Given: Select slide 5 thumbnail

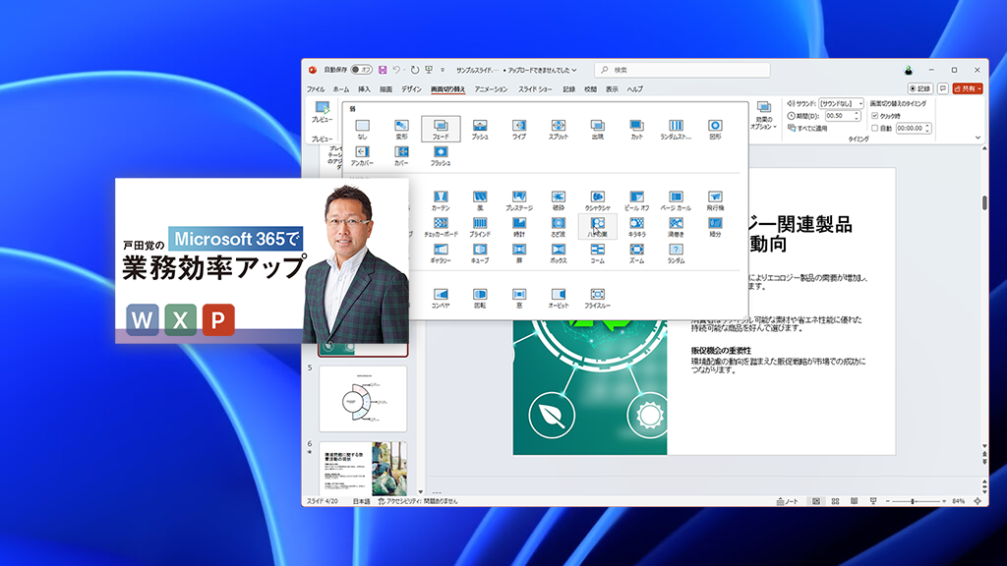Looking at the screenshot, I should pyautogui.click(x=363, y=399).
